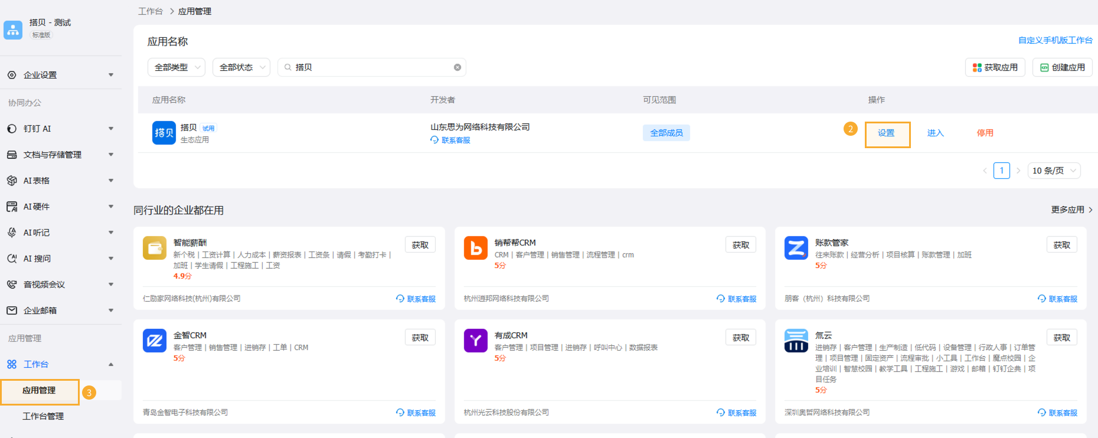This screenshot has width=1098, height=438.
Task: Expand the 钉钉 AI menu arrow
Action: [111, 129]
